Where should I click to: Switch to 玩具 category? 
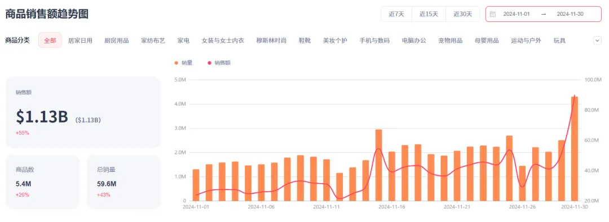tap(560, 40)
